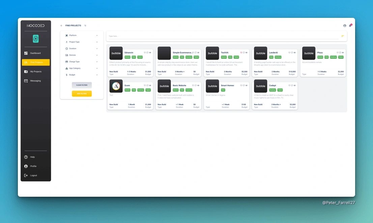Expand the Duration filter

coord(82,49)
